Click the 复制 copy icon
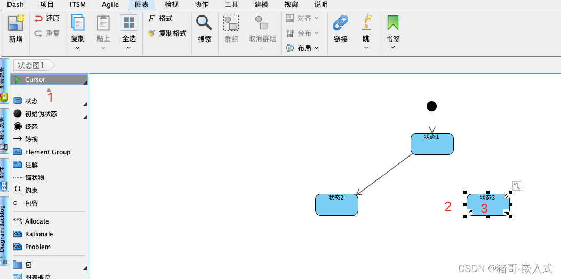The image size is (561, 279). tap(78, 22)
